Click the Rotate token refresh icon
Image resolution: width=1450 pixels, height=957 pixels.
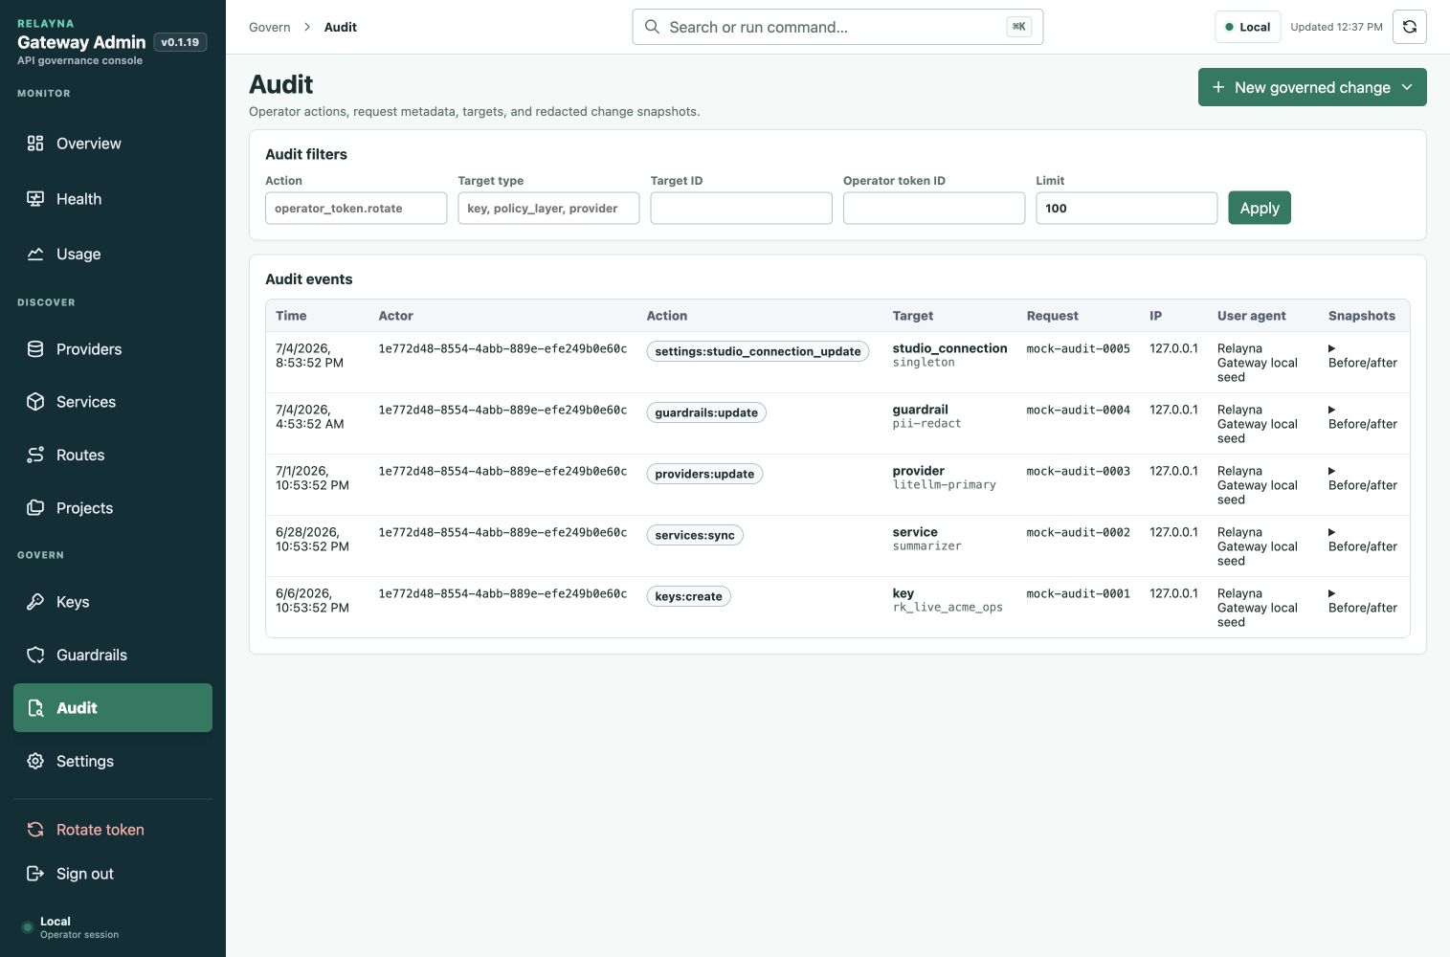[35, 830]
